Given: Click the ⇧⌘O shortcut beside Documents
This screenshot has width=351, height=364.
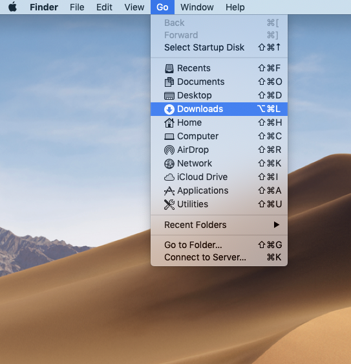Looking at the screenshot, I should [270, 82].
